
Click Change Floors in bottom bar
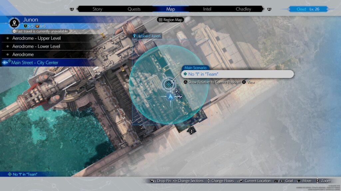coord(220,181)
